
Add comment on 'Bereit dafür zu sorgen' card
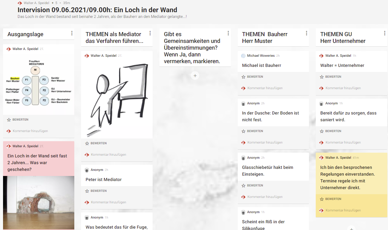343,143
